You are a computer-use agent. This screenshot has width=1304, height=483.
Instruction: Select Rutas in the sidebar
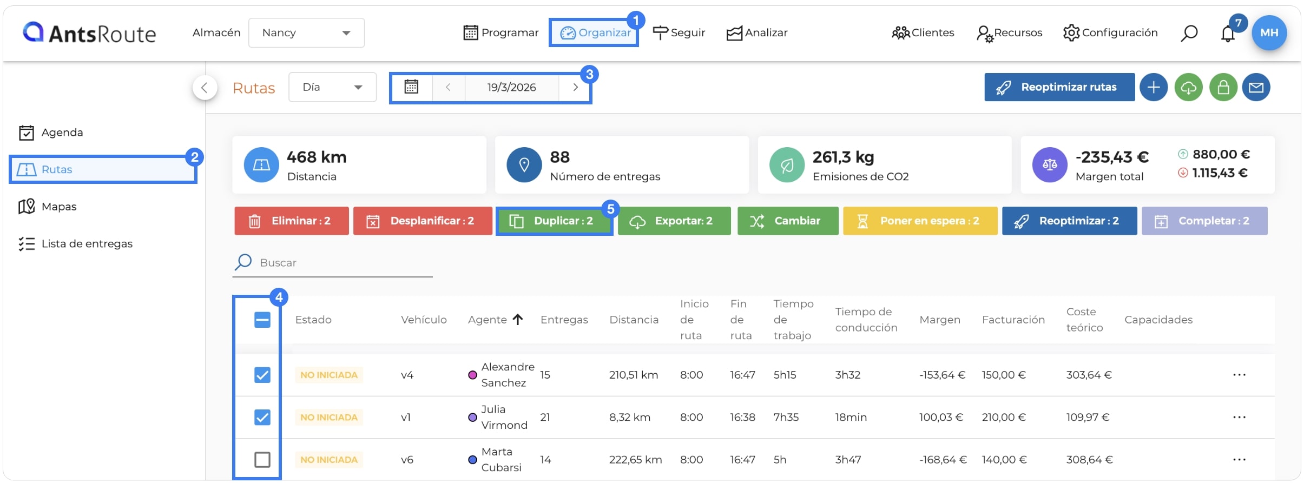103,170
